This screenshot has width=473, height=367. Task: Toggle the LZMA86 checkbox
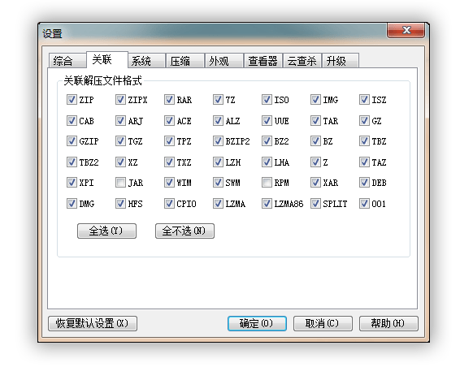(267, 204)
